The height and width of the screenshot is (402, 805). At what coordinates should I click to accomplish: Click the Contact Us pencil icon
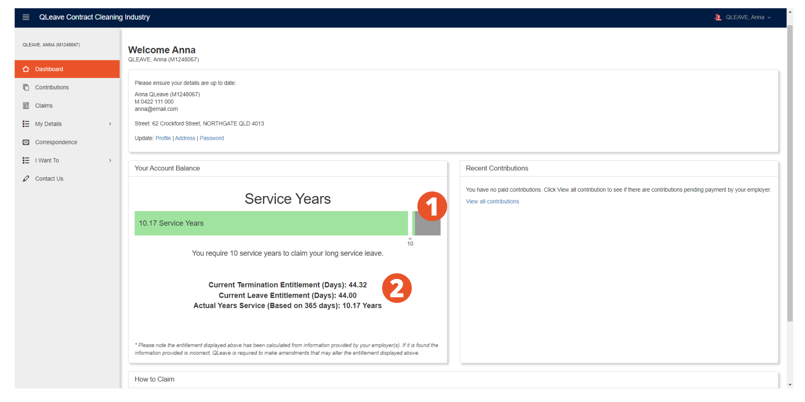[26, 179]
